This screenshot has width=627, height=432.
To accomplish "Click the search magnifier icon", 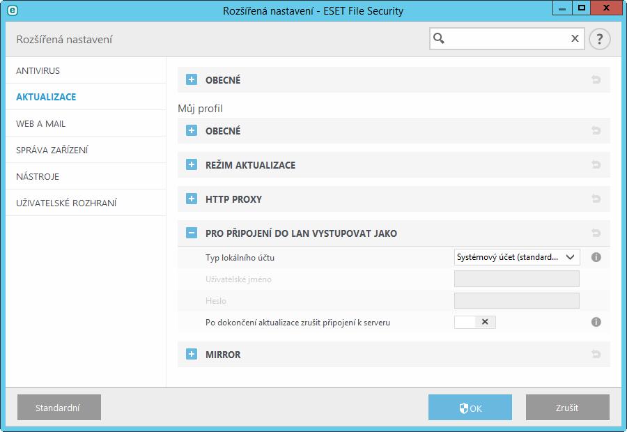I will point(439,38).
